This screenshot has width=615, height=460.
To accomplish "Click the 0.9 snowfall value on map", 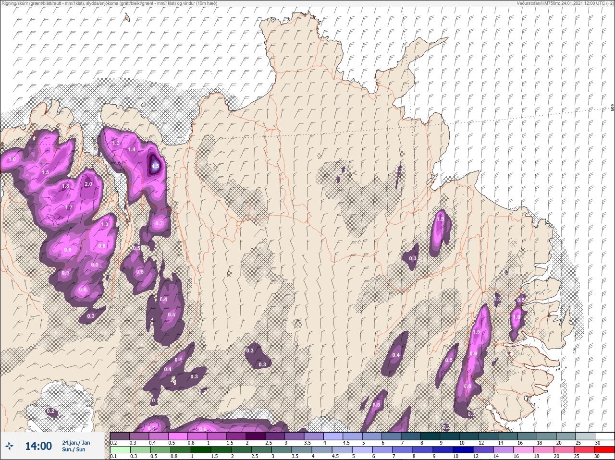I will click(473, 354).
